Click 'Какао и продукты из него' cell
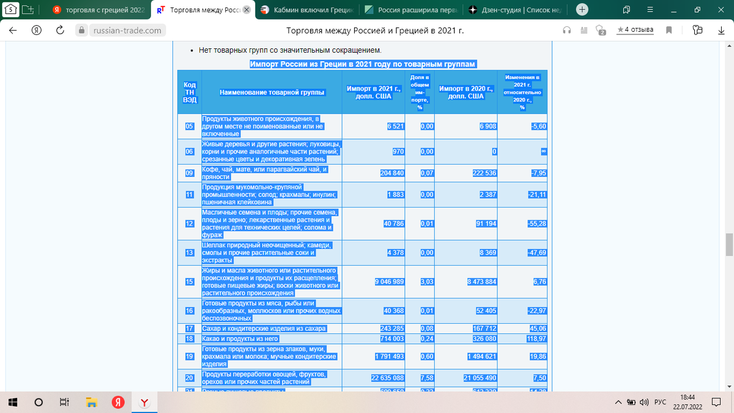This screenshot has width=734, height=413. pyautogui.click(x=240, y=339)
